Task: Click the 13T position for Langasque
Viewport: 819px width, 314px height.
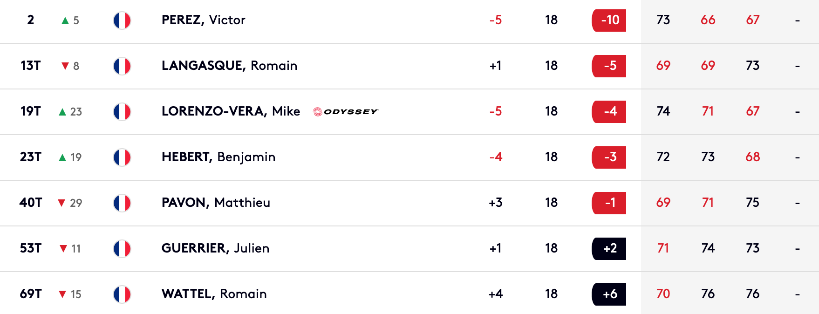Action: [31, 66]
